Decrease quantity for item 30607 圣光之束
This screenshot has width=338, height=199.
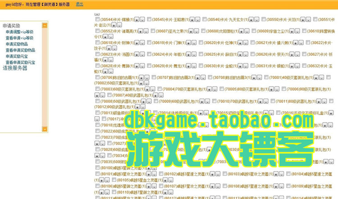click(196, 31)
